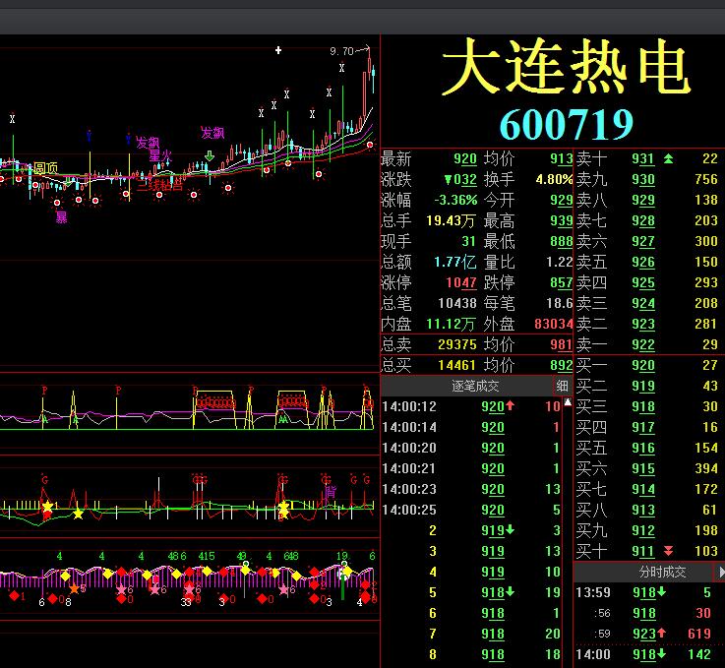Select the 13:59 minute trade row
The image size is (725, 668).
[x=648, y=592]
